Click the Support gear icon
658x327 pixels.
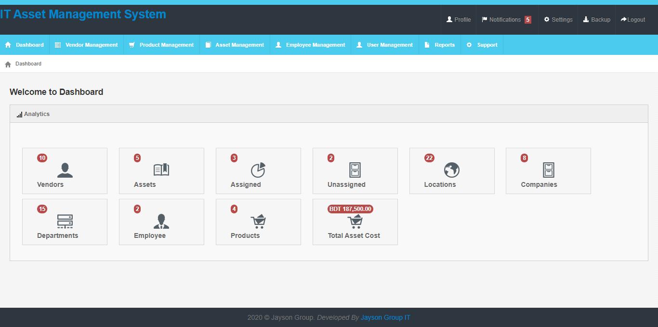469,45
